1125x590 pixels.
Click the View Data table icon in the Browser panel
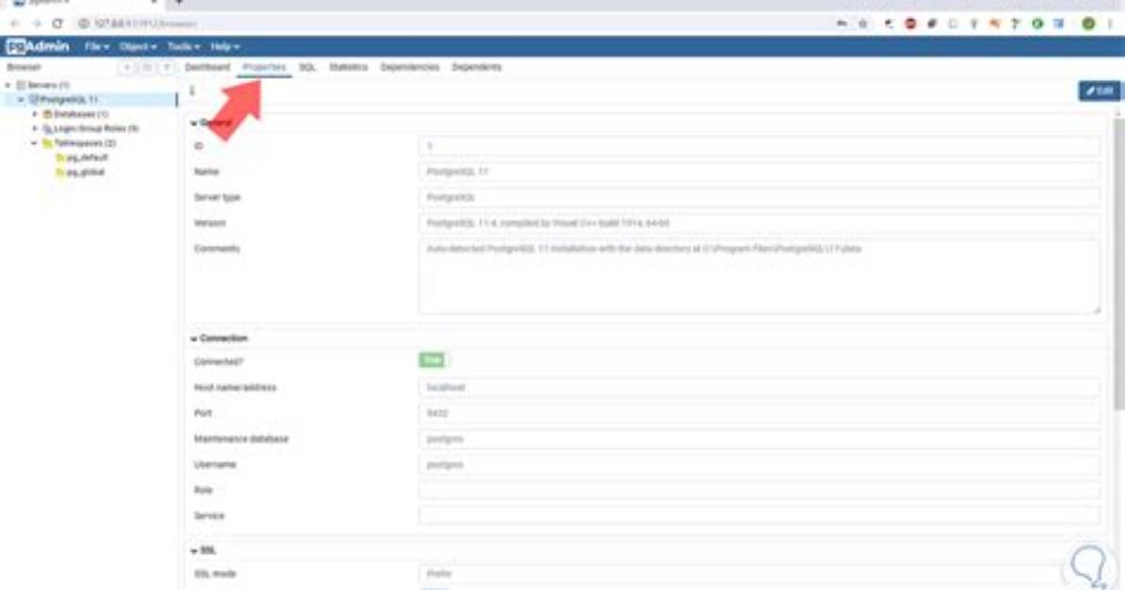pos(147,68)
